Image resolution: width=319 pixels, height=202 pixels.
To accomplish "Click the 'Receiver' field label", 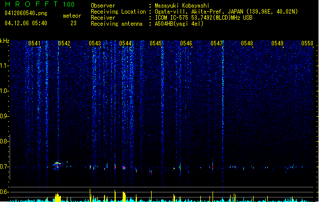I will [103, 18].
